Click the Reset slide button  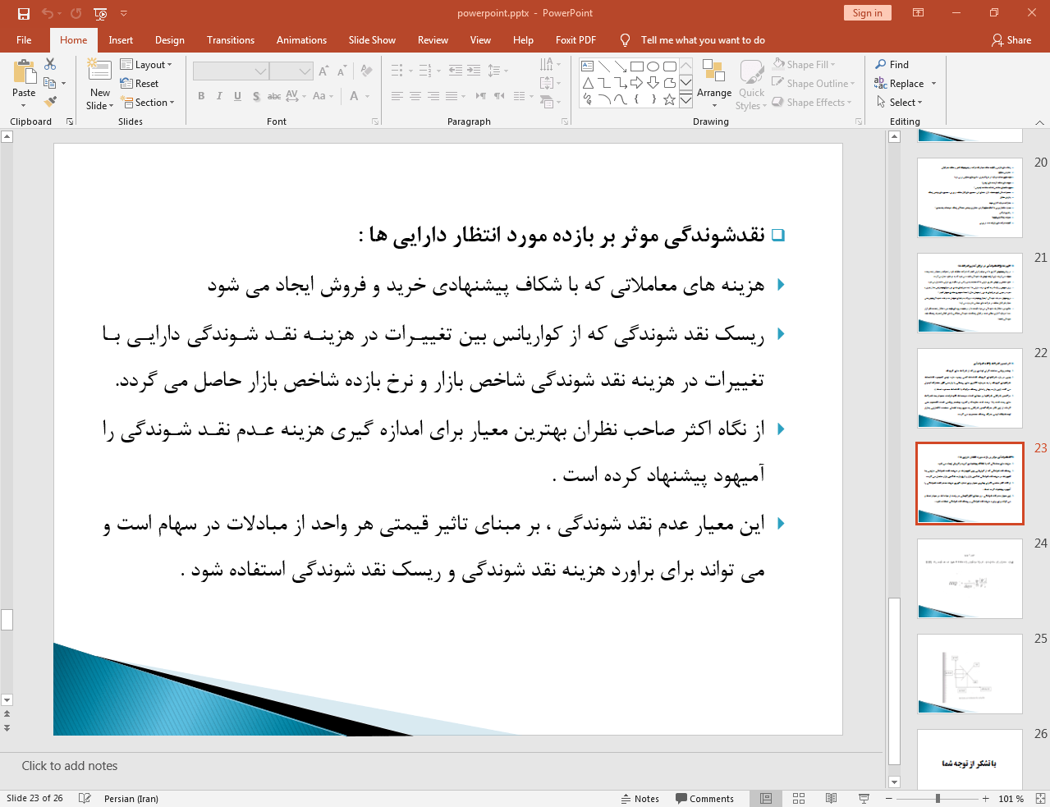(140, 83)
